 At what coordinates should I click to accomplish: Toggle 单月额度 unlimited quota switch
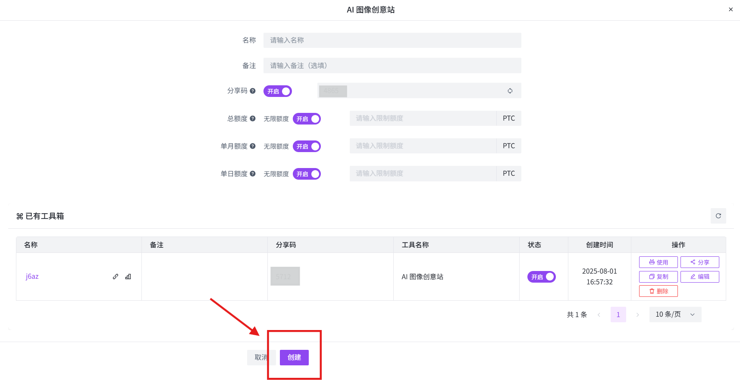pos(307,146)
